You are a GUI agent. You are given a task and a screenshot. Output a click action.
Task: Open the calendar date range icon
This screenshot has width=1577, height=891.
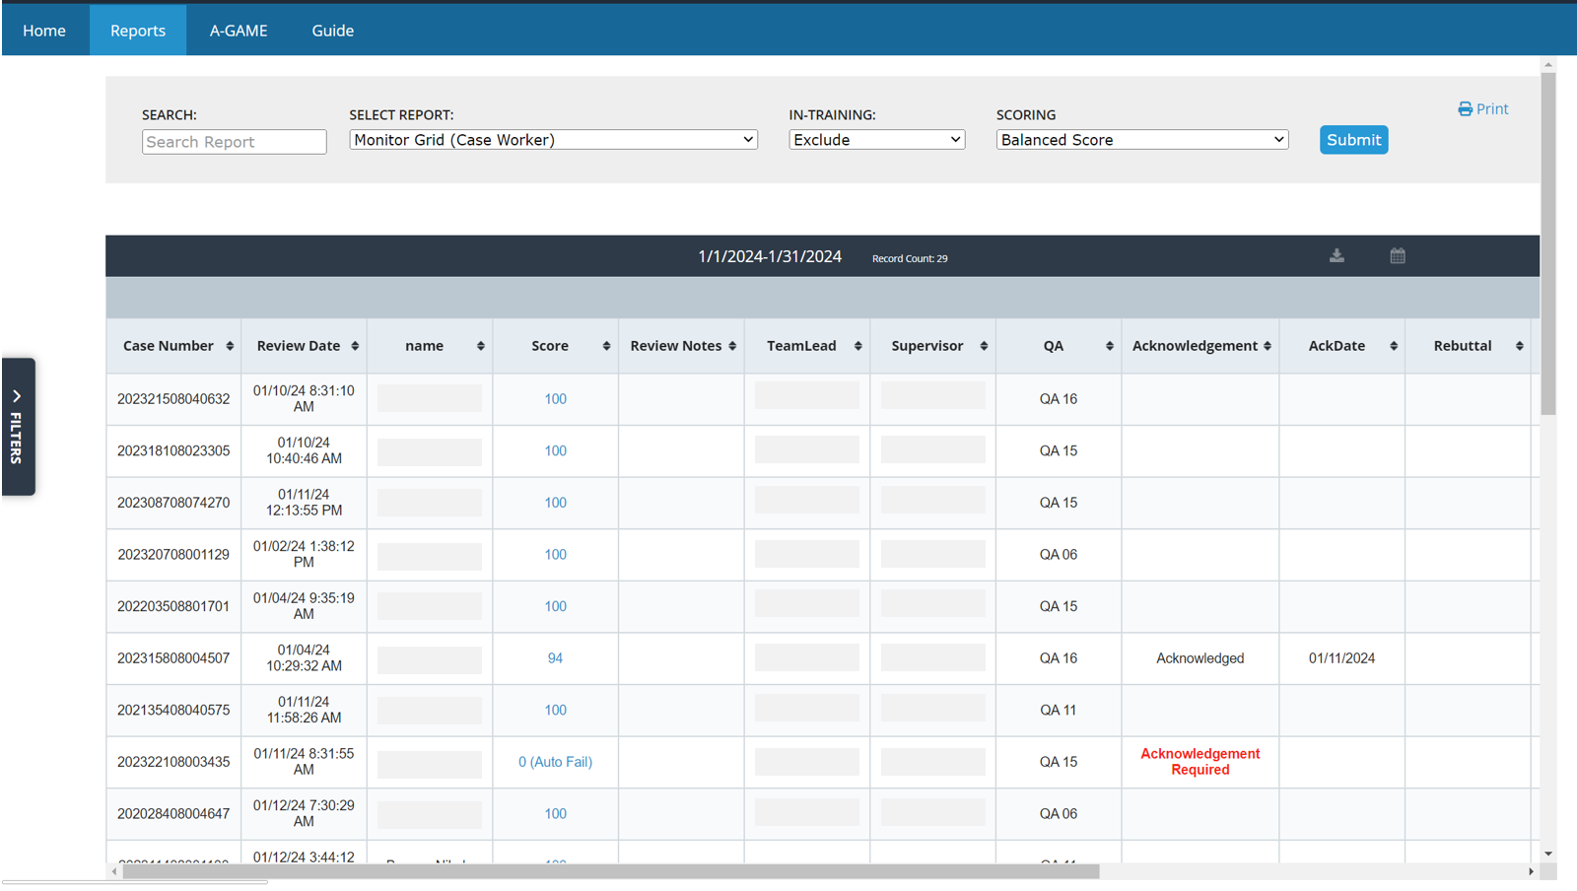tap(1398, 256)
